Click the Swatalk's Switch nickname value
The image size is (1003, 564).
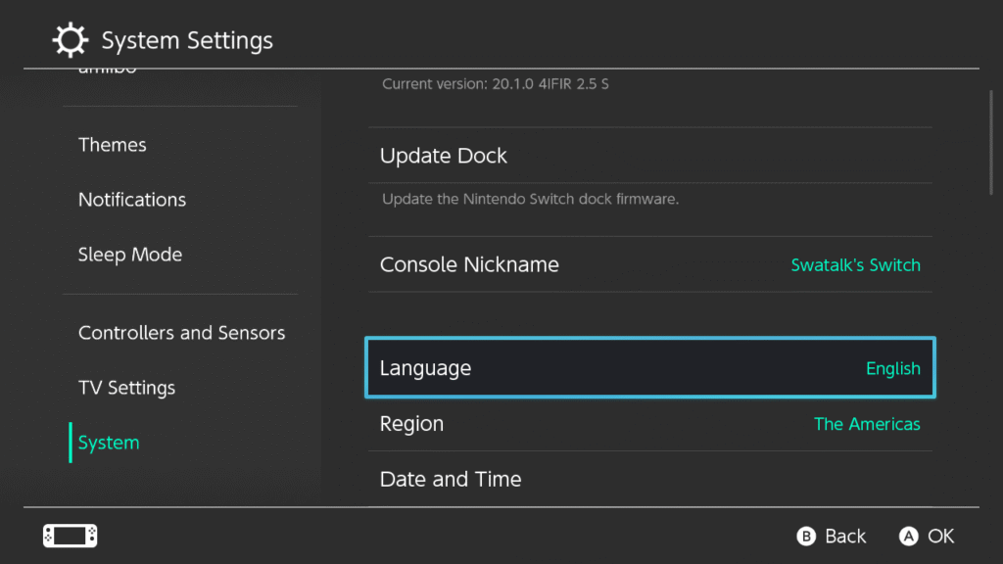pyautogui.click(x=855, y=265)
